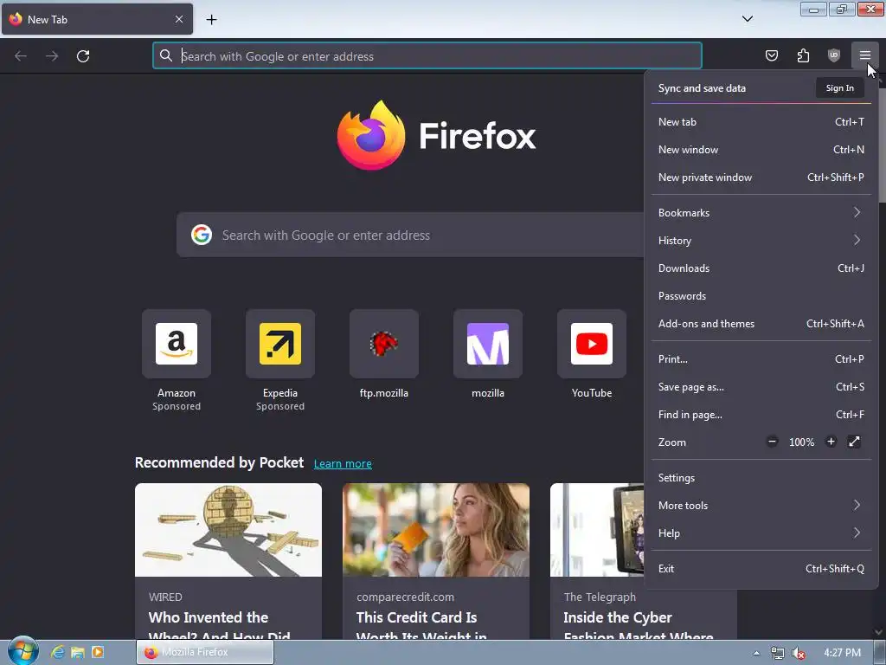Launch Internet Explorer from taskbar

[58, 652]
